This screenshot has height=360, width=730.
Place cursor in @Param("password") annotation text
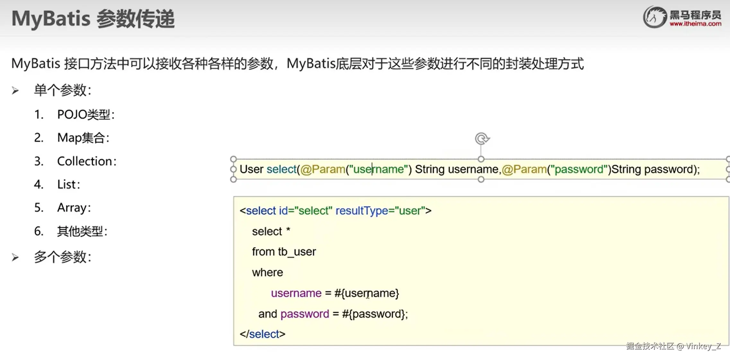pos(555,169)
